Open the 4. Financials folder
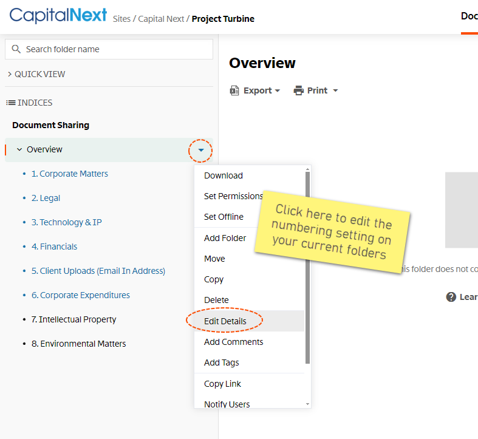 [x=54, y=247]
